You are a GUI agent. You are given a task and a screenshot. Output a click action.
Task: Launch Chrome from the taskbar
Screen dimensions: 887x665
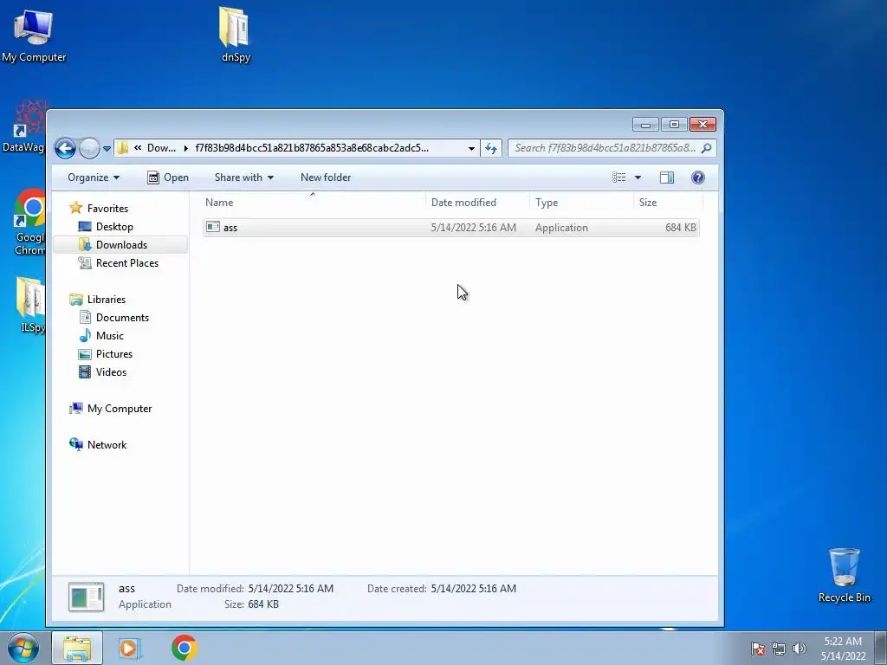click(x=184, y=648)
